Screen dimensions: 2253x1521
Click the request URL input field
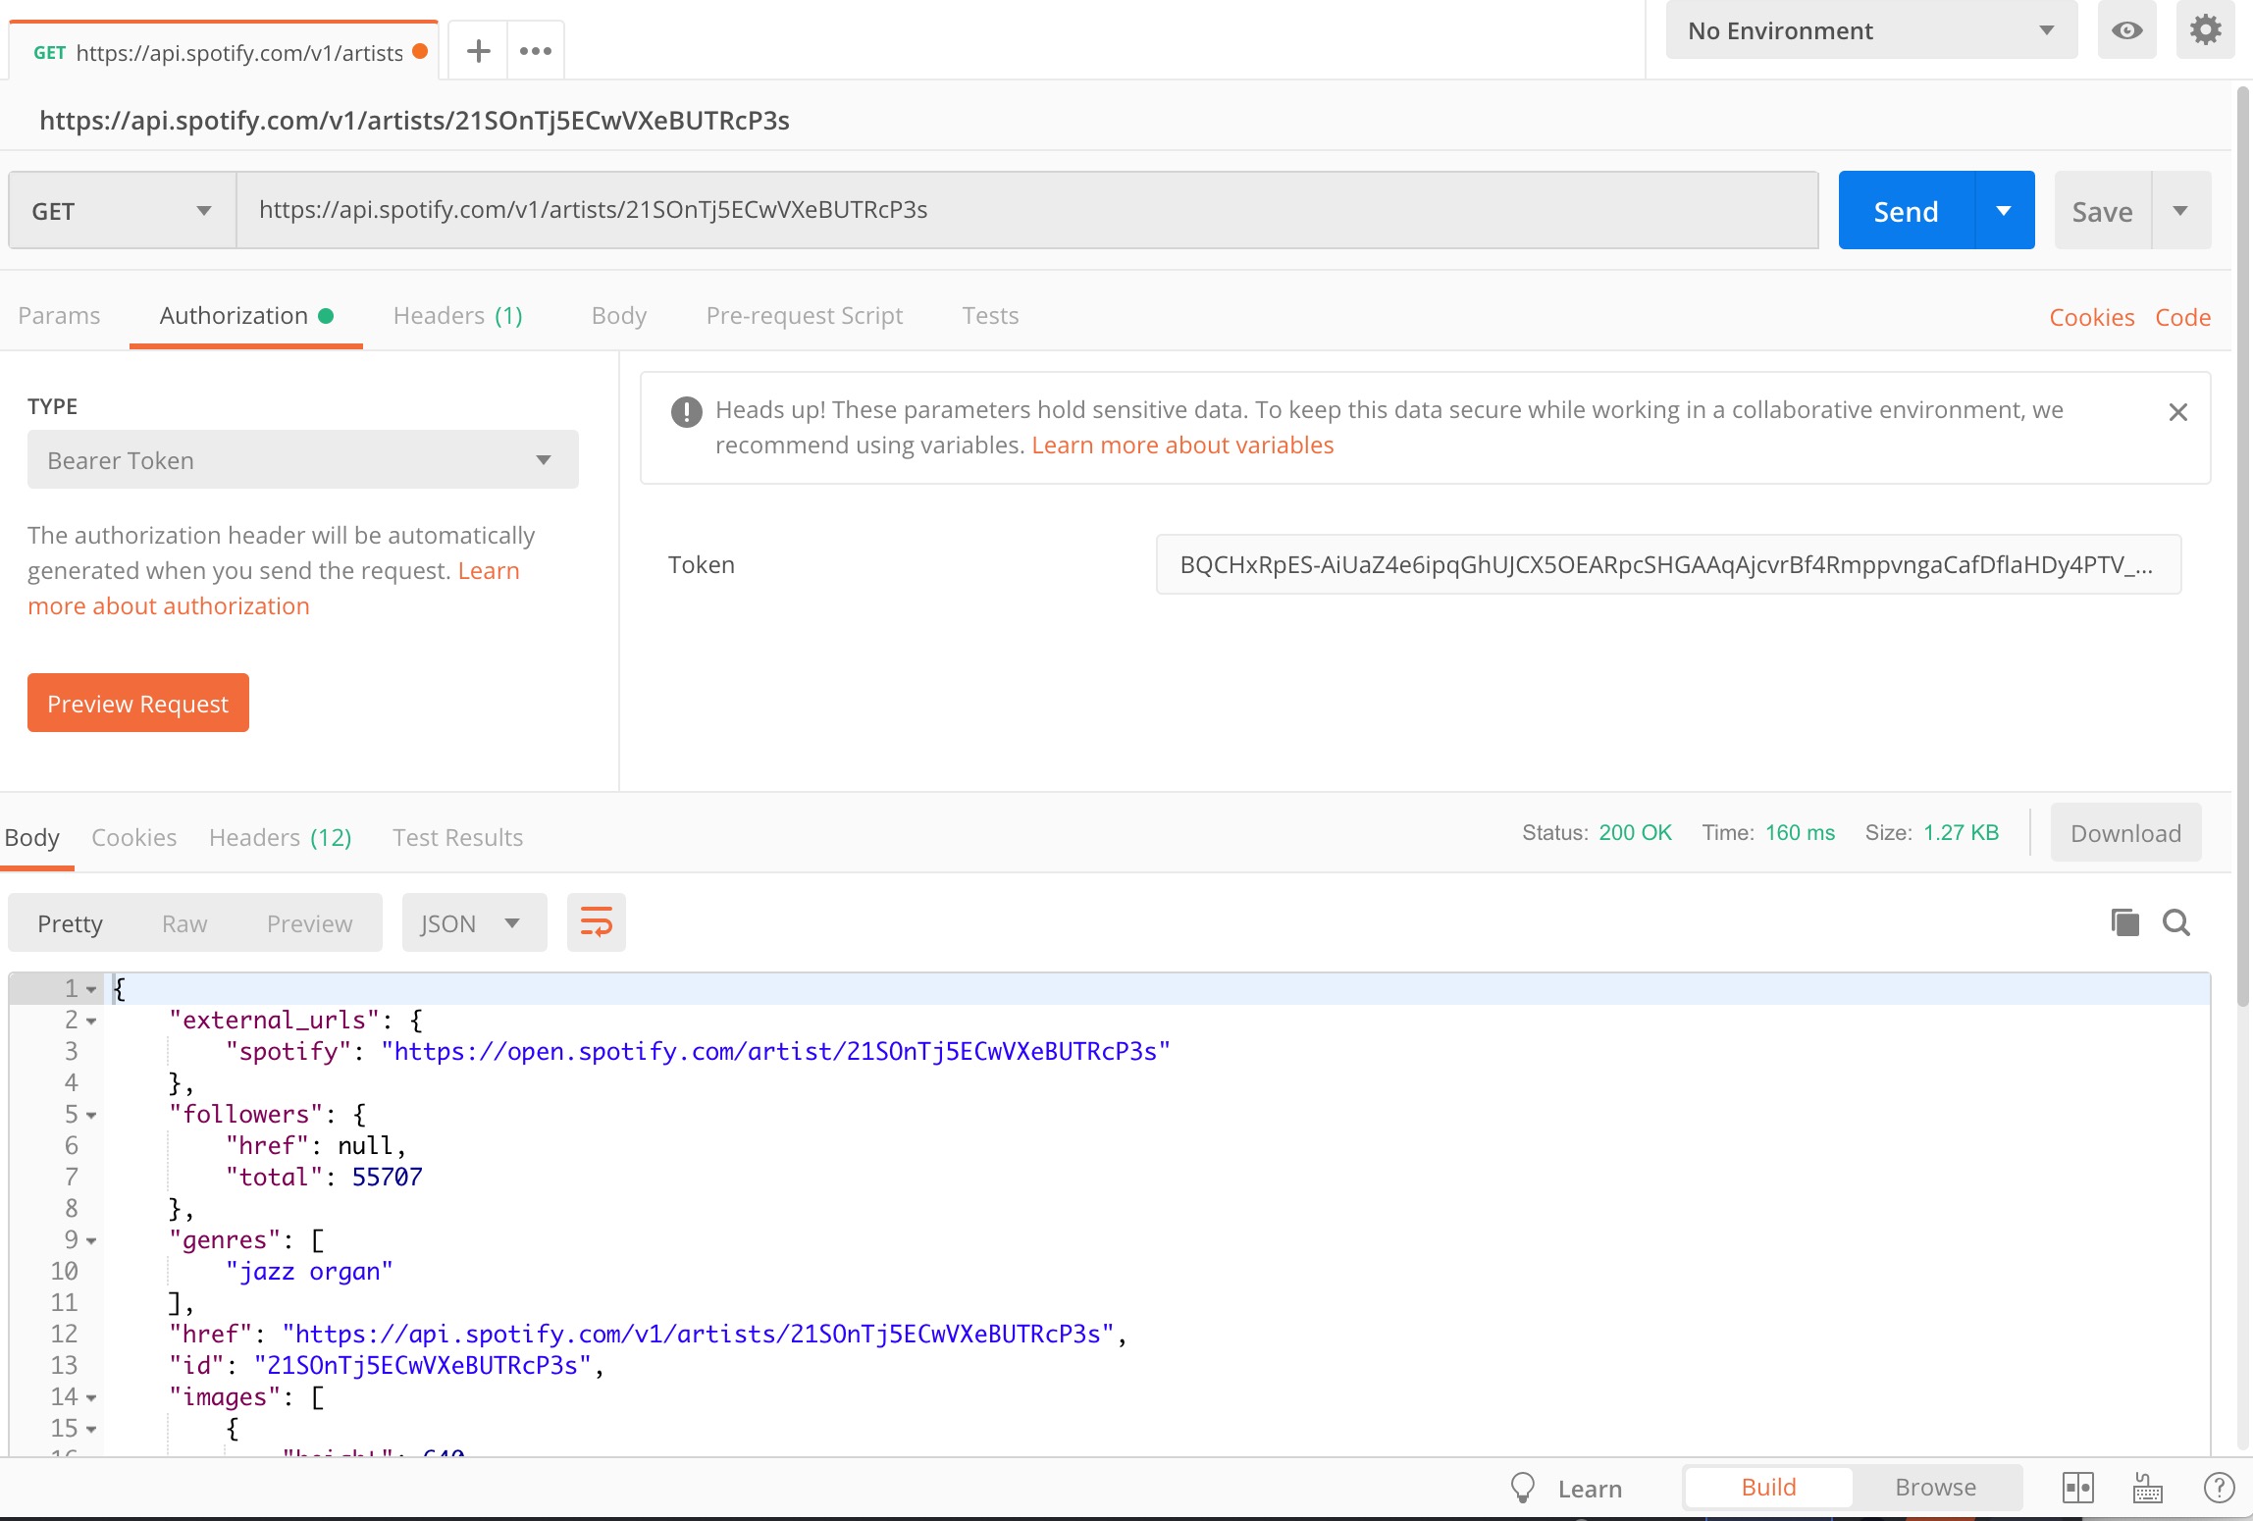click(1027, 210)
